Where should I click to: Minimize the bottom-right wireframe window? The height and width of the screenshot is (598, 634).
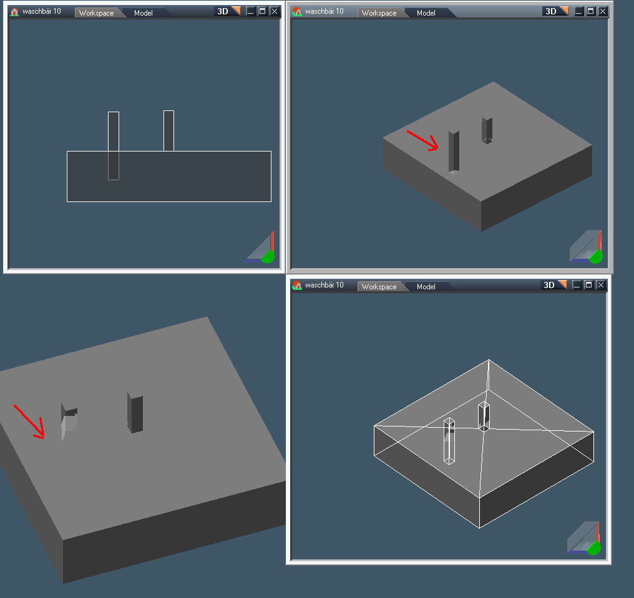click(x=577, y=285)
